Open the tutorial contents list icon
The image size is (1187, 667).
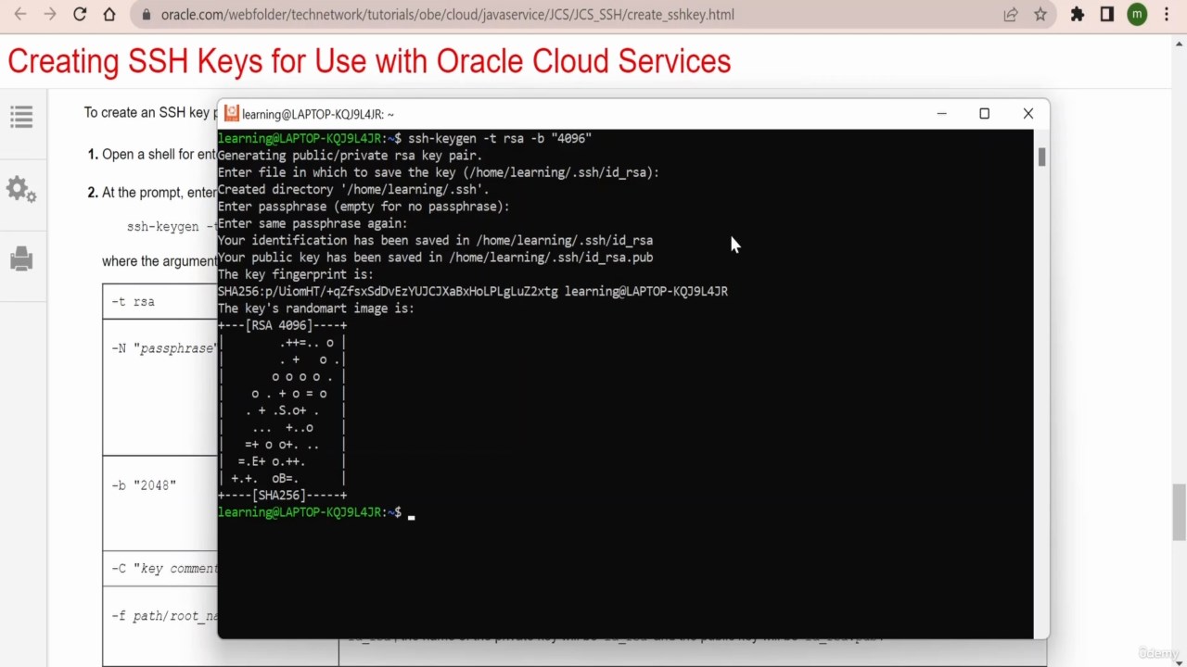[x=21, y=117]
